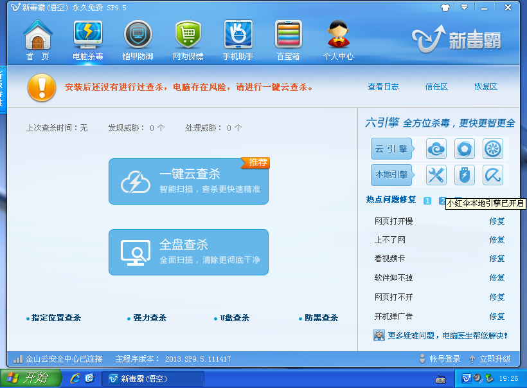Click the 处理威胁 count text
This screenshot has height=388, width=527.
coord(213,128)
